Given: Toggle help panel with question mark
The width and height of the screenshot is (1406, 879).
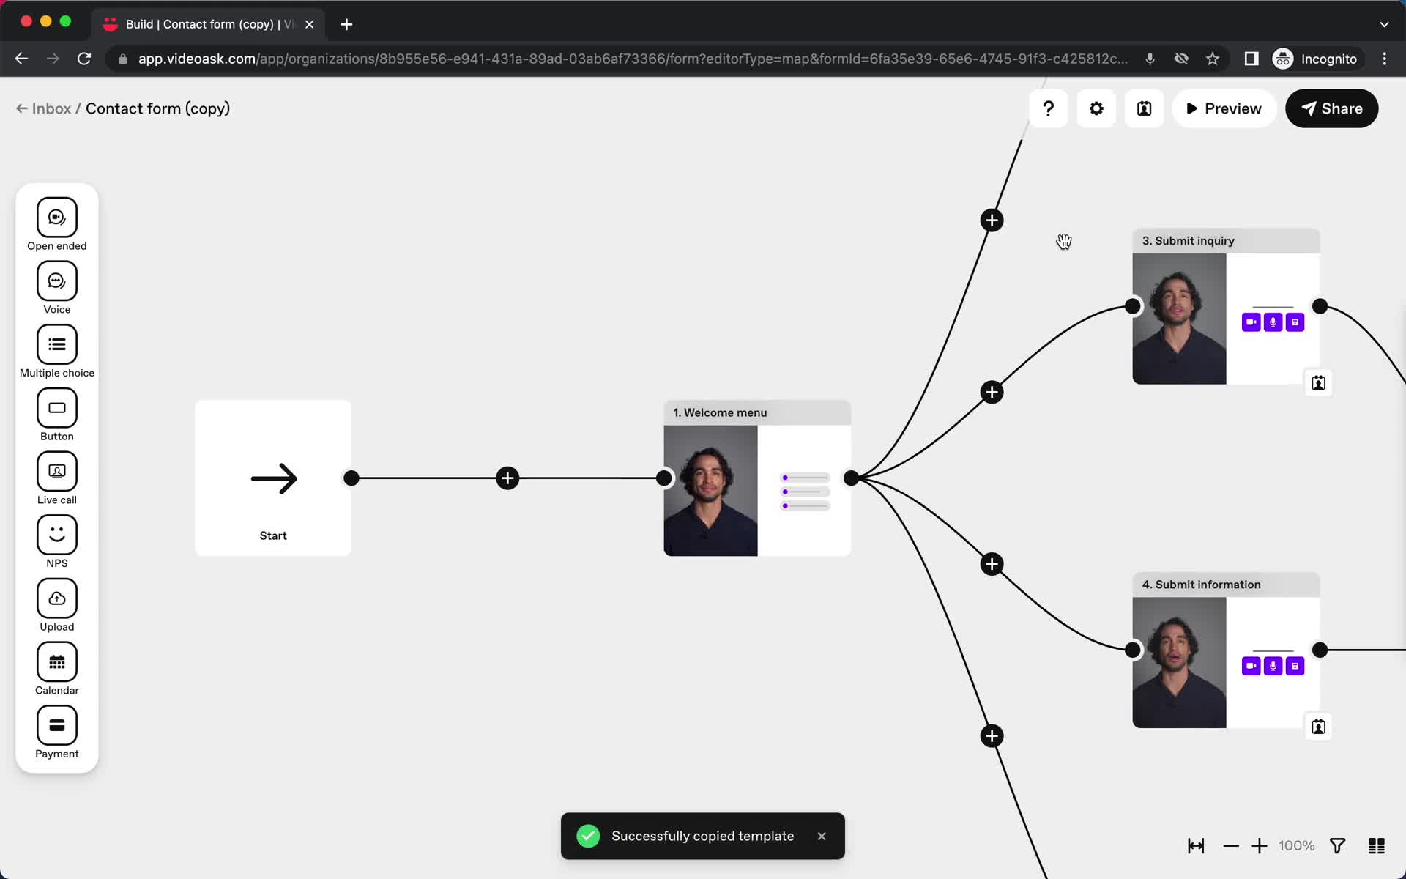Looking at the screenshot, I should [1049, 108].
